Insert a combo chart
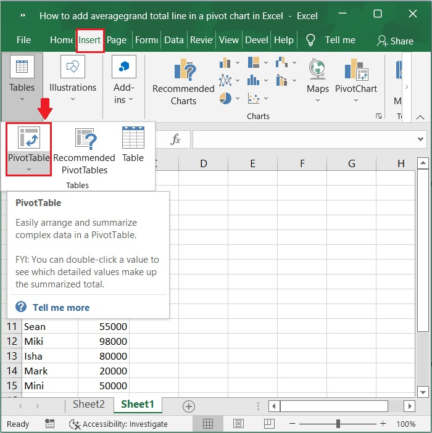The image size is (432, 433). pyautogui.click(x=286, y=80)
